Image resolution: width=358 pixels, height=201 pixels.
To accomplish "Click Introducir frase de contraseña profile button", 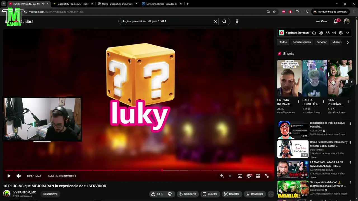I will point(331,12).
